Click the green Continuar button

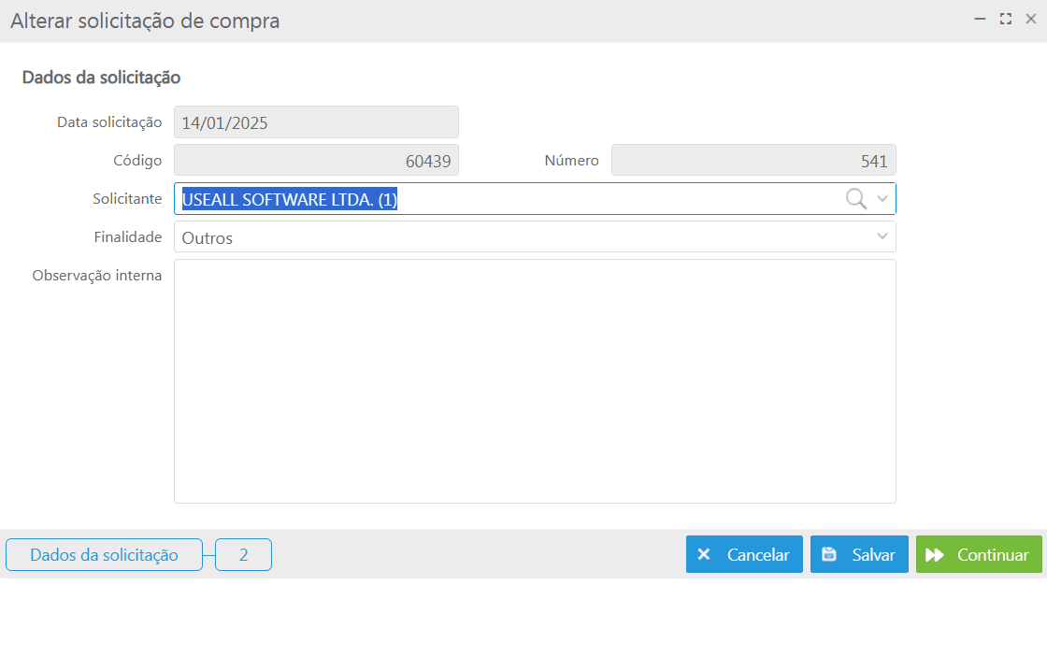(x=979, y=554)
